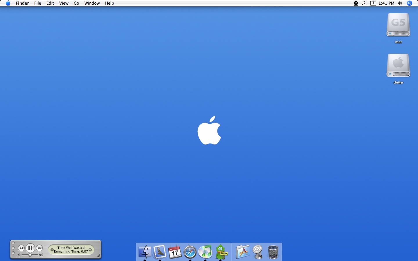Viewport: 418px width, 261px height.
Task: Click the @ spring icon in Dock
Action: [x=258, y=252]
